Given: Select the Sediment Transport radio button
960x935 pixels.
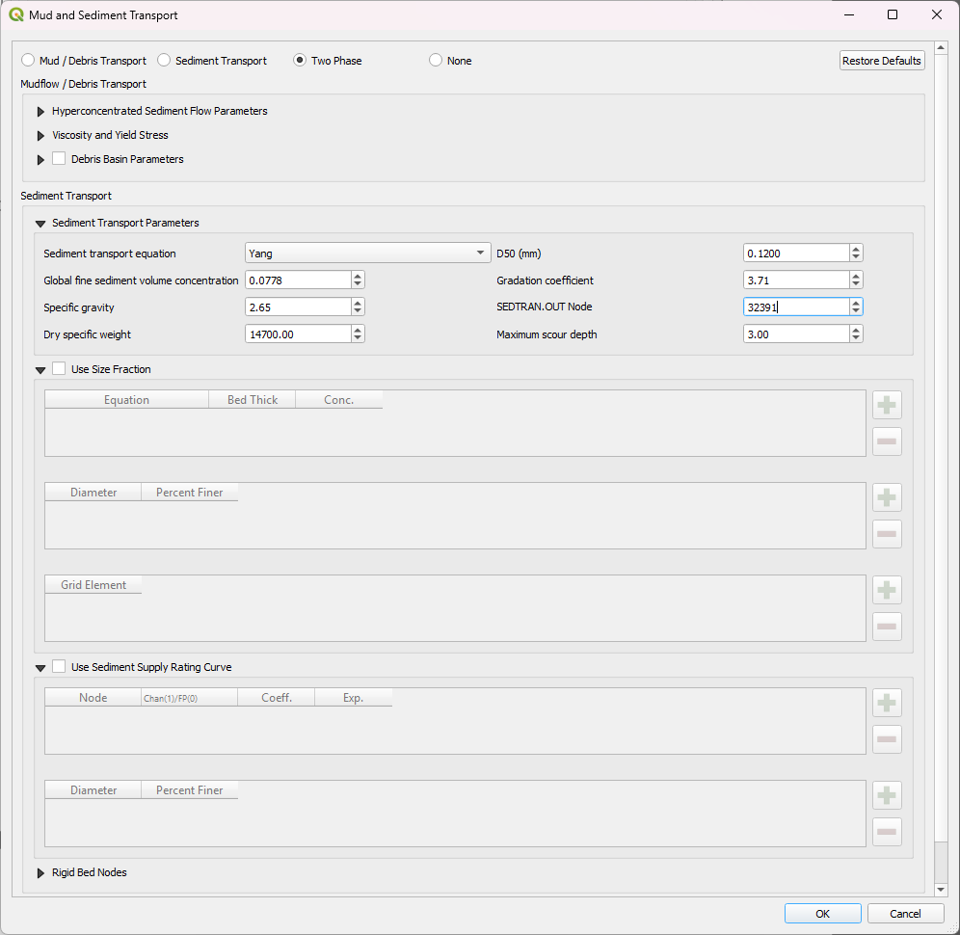Looking at the screenshot, I should [164, 61].
